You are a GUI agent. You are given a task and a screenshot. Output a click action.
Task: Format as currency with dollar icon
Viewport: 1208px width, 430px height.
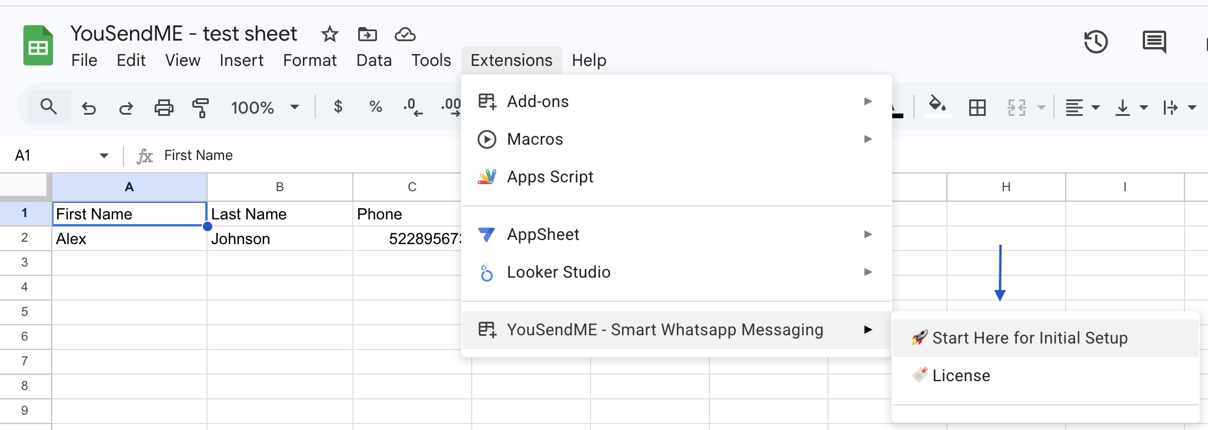338,106
